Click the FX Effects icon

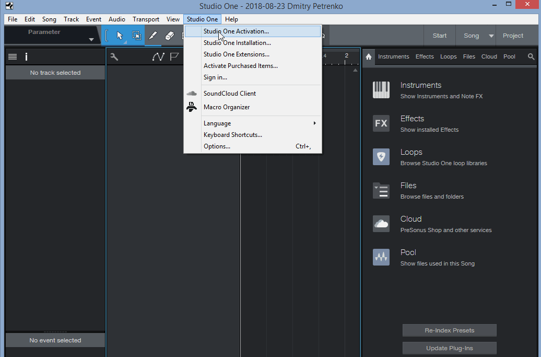(381, 123)
